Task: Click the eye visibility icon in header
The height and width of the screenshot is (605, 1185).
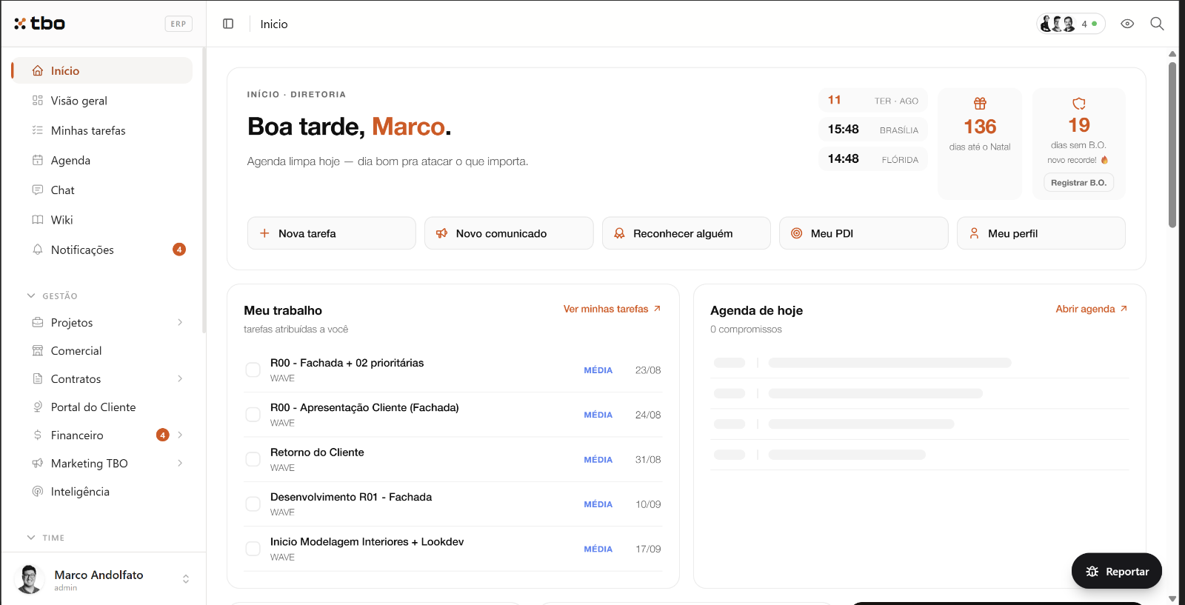Action: point(1127,24)
